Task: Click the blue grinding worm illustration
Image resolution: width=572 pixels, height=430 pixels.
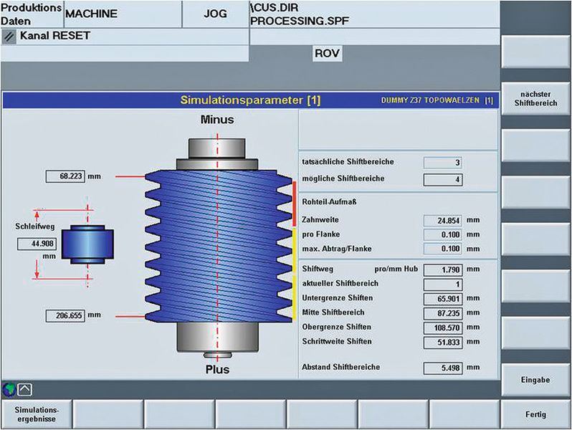Action: pos(218,247)
